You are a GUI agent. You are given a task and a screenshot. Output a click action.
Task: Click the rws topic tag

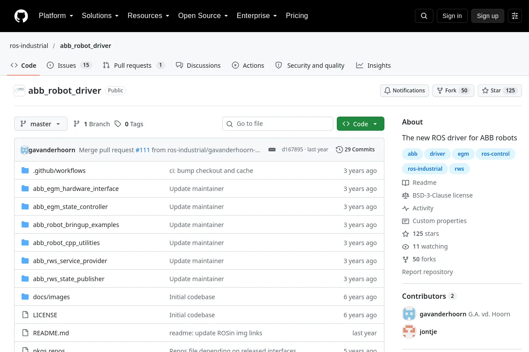click(459, 169)
